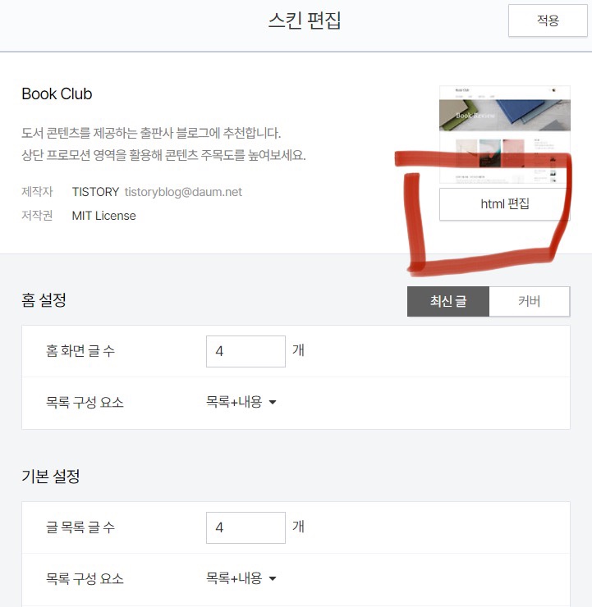Click the 적용 button to apply skin

click(x=548, y=21)
